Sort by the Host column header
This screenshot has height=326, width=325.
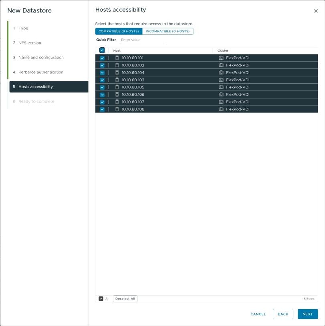[117, 50]
